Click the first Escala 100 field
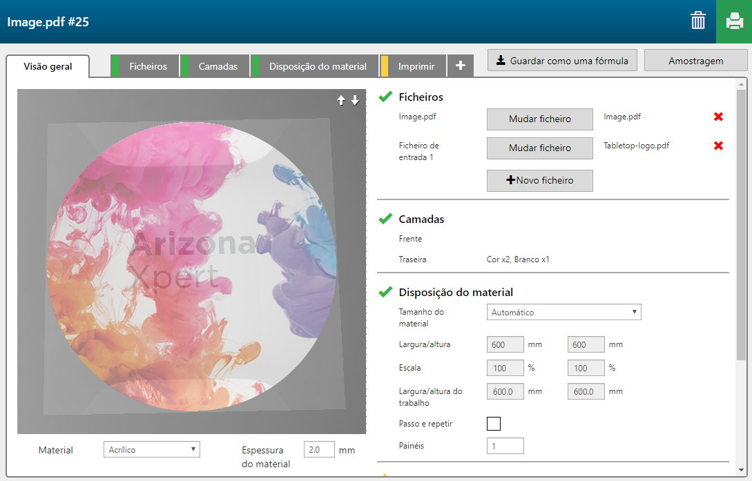752x481 pixels. [x=505, y=368]
